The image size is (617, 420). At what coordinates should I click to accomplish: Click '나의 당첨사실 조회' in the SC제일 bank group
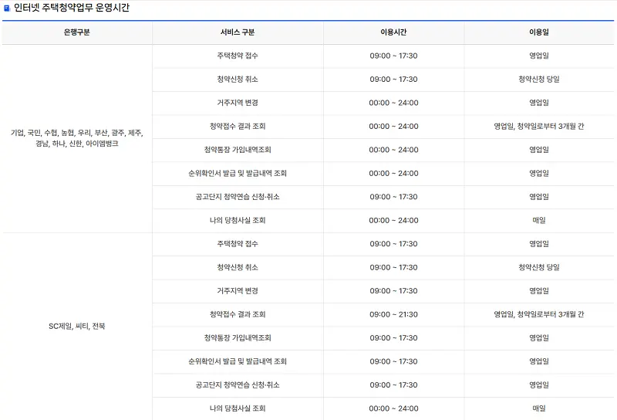pyautogui.click(x=238, y=408)
